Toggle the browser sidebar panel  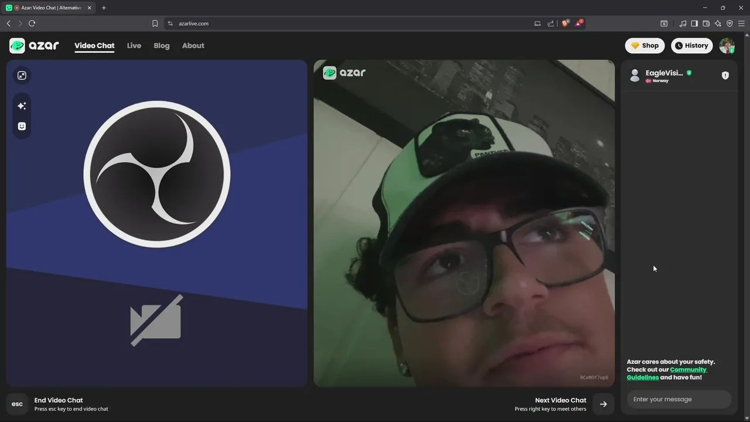(x=694, y=23)
